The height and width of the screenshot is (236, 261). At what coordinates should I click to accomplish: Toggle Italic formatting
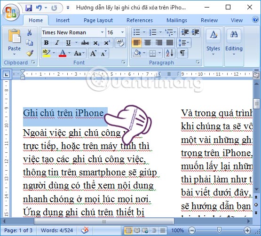point(57,43)
